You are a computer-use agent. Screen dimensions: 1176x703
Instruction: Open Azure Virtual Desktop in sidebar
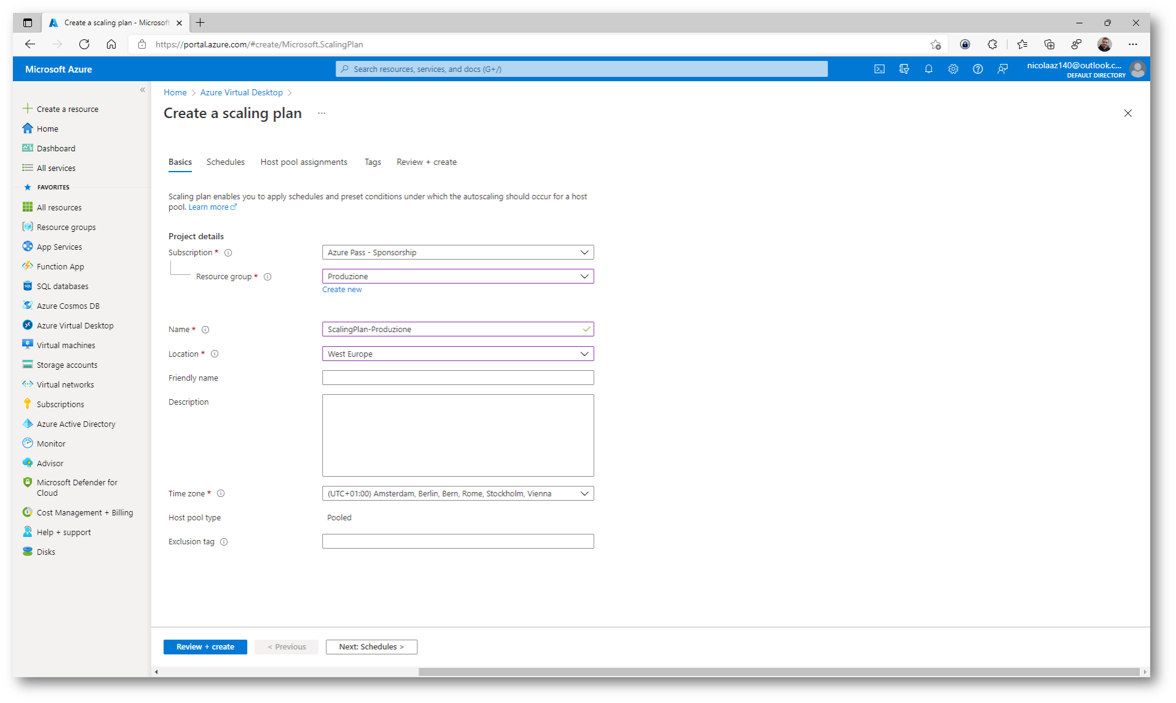(x=75, y=325)
